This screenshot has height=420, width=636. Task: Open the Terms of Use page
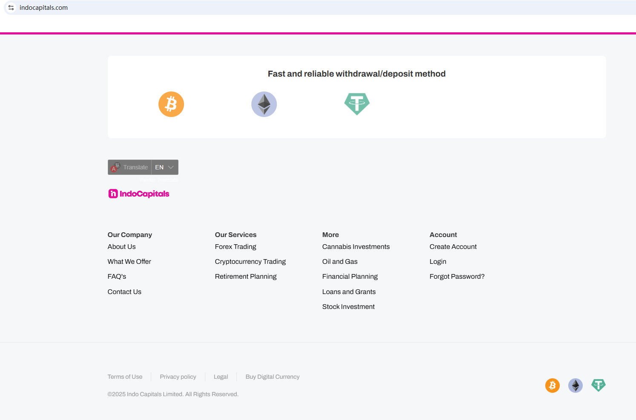coord(125,377)
